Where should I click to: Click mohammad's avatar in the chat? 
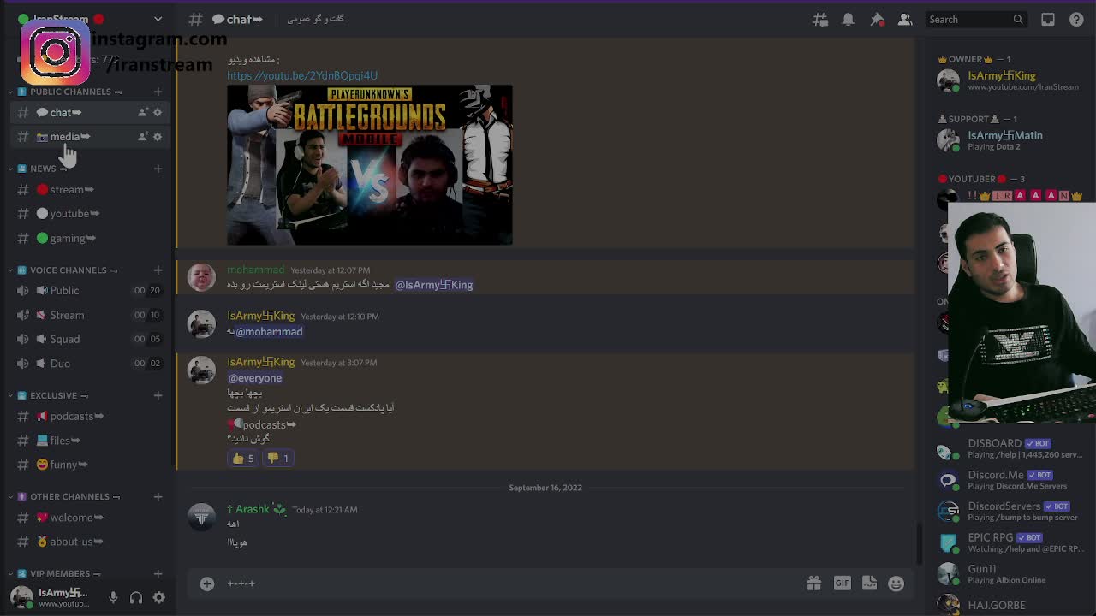pyautogui.click(x=201, y=277)
